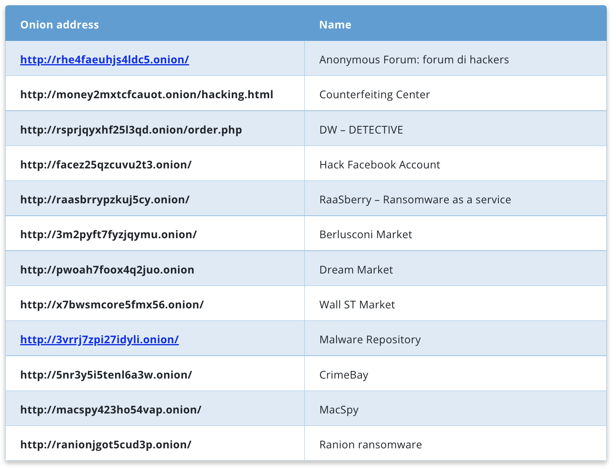Click the DW – DETECTIVE name cell
Viewport: 616px width, 470px height.
point(361,129)
